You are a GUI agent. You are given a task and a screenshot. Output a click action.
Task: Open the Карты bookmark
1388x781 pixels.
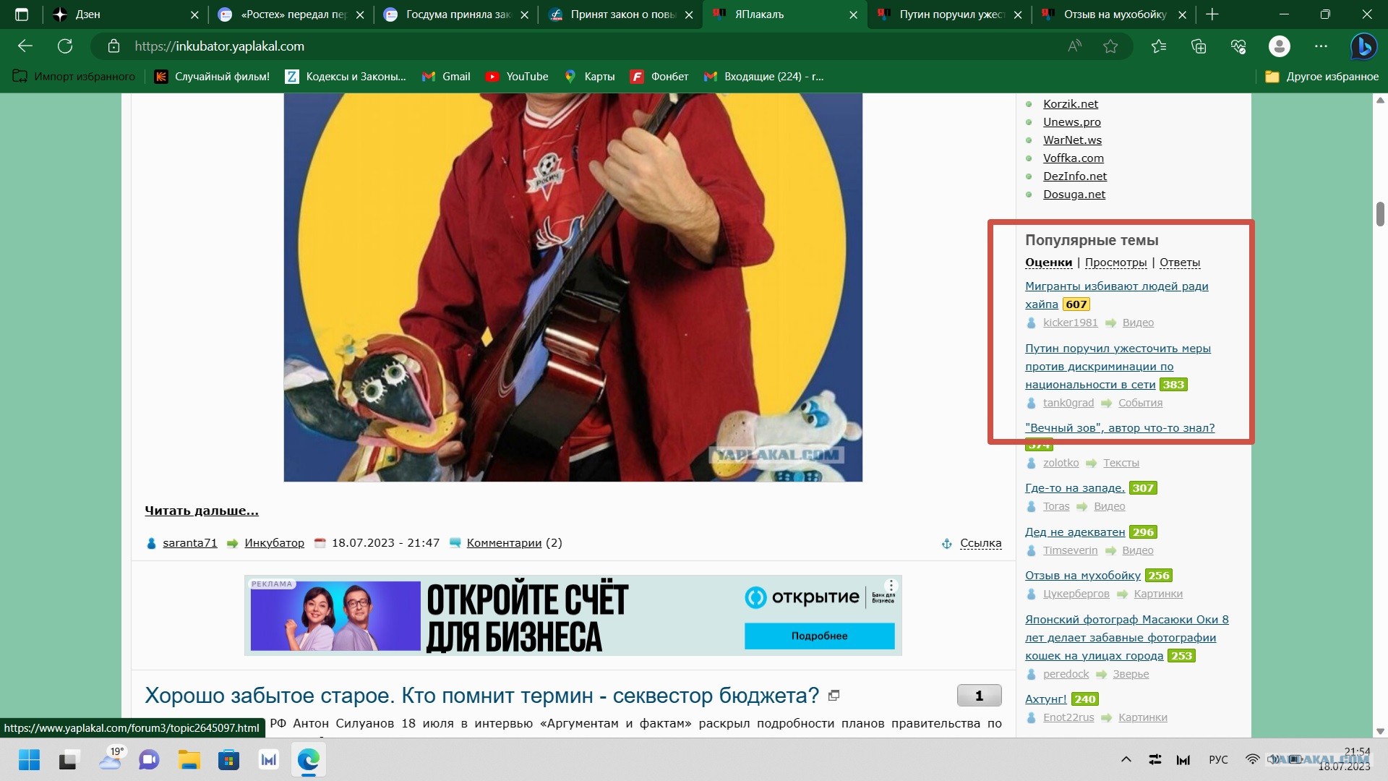[590, 77]
